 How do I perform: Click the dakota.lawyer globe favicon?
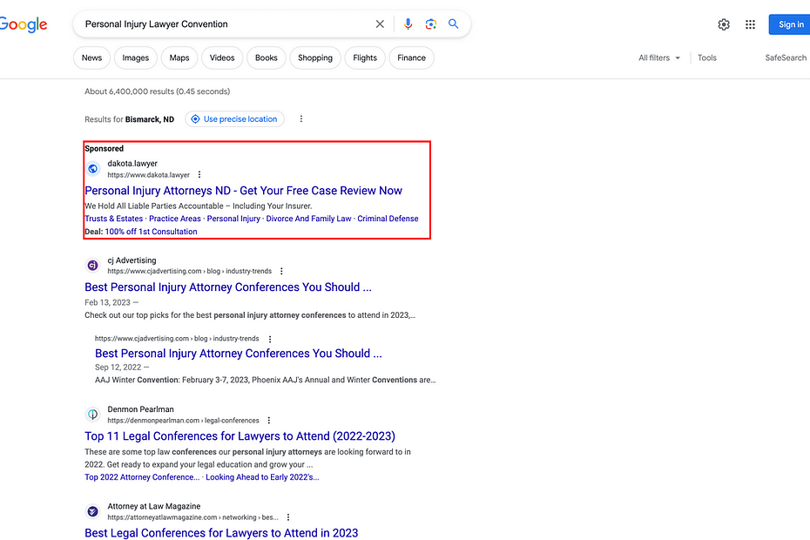[93, 168]
